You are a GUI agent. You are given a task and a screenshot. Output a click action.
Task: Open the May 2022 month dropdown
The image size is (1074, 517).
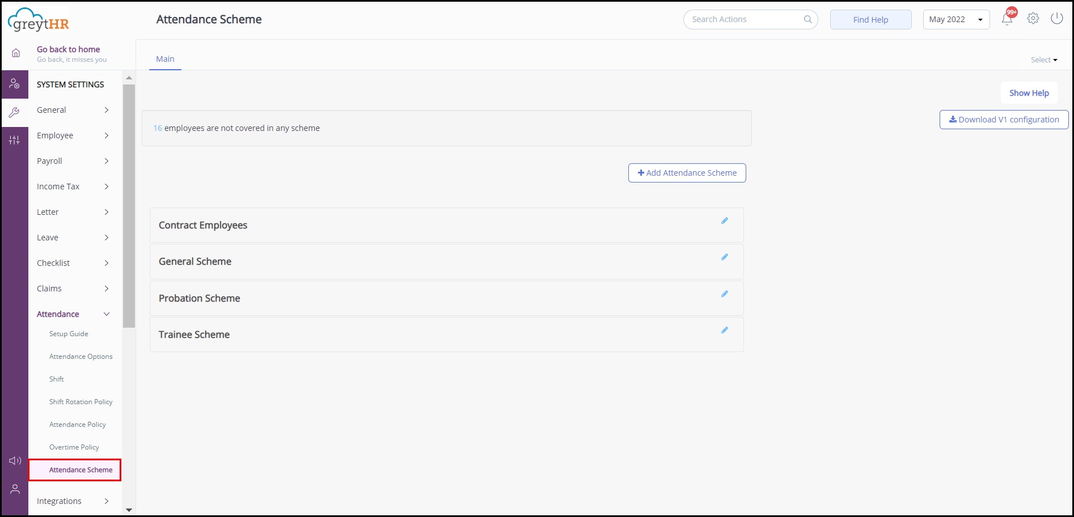point(955,19)
